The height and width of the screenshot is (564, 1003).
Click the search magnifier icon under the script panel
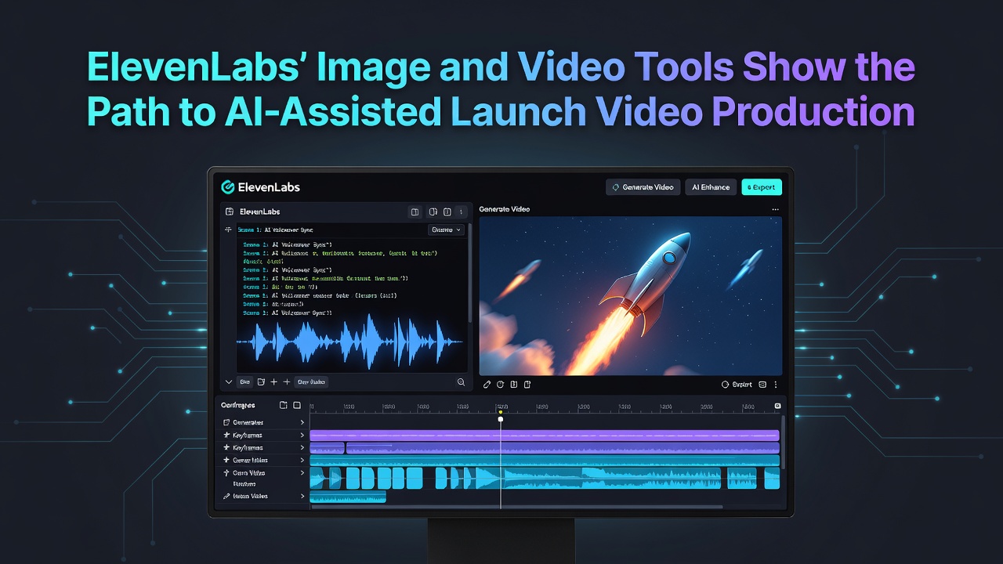tap(461, 382)
